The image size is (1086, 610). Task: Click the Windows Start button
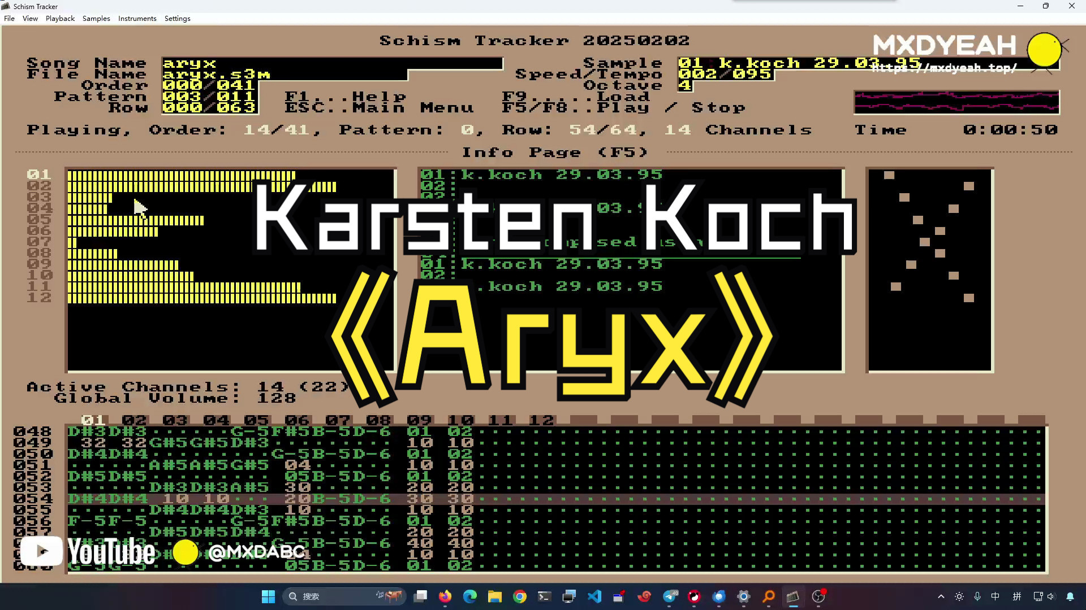tap(268, 596)
